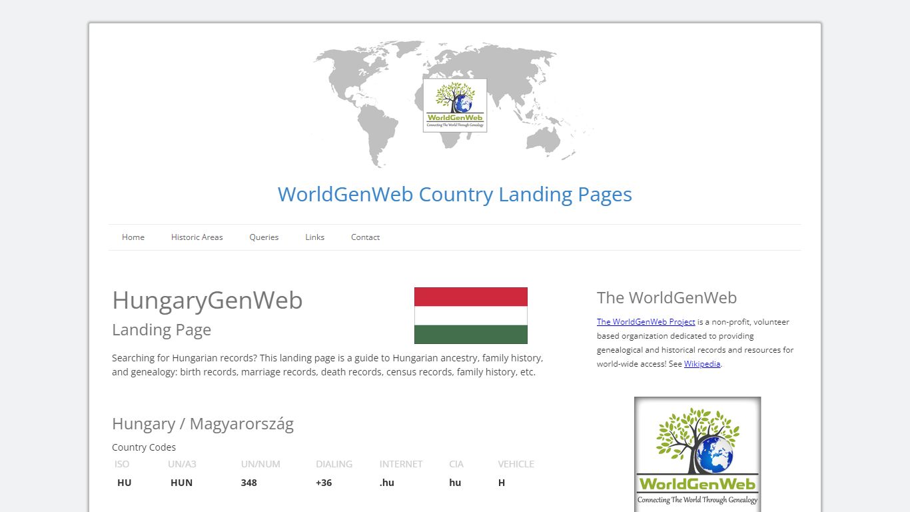Click the dialing code +36
The height and width of the screenshot is (512, 910).
click(324, 483)
